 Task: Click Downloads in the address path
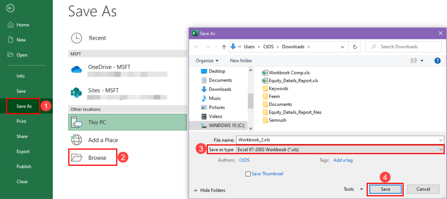point(293,47)
